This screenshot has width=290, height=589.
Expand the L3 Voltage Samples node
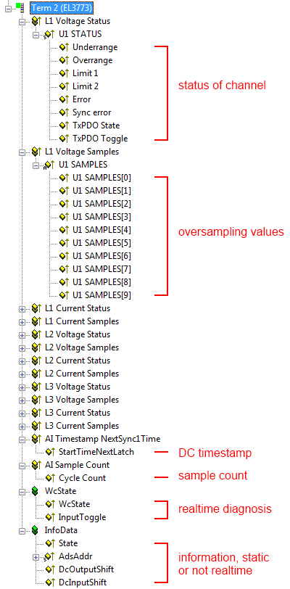point(22,400)
